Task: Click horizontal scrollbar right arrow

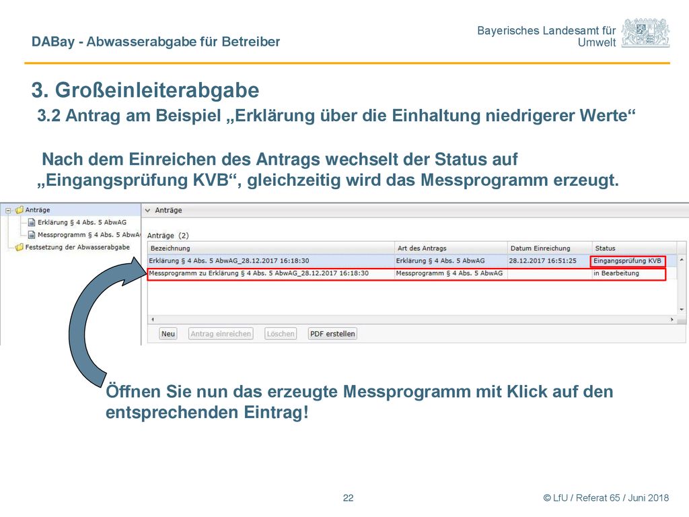Action: tap(672, 320)
